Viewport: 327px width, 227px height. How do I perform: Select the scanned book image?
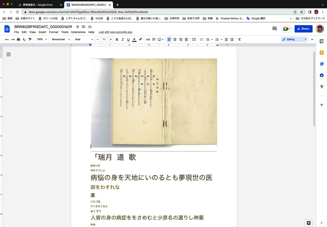154,103
